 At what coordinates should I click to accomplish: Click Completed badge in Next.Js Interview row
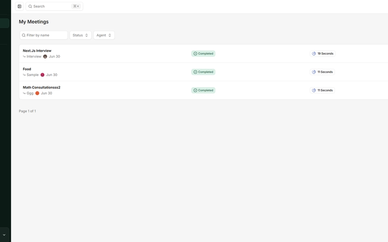click(203, 54)
